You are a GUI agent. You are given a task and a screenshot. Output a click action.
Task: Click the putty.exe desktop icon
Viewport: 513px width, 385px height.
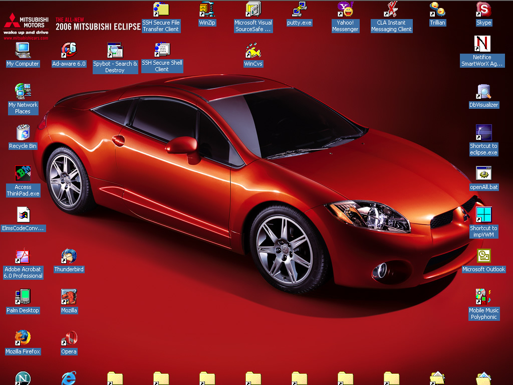tap(299, 10)
